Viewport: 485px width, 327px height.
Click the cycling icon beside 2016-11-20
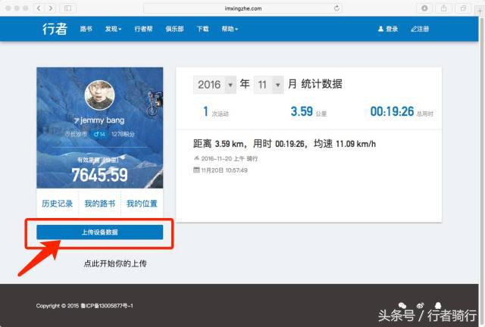pos(196,158)
